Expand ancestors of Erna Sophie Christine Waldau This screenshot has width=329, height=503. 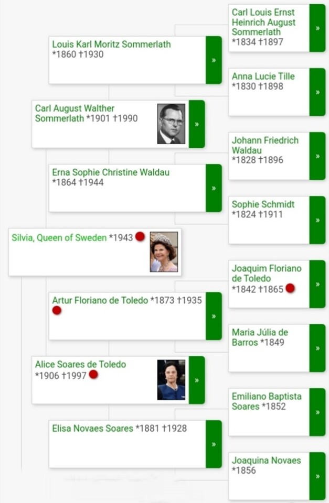pyautogui.click(x=214, y=188)
